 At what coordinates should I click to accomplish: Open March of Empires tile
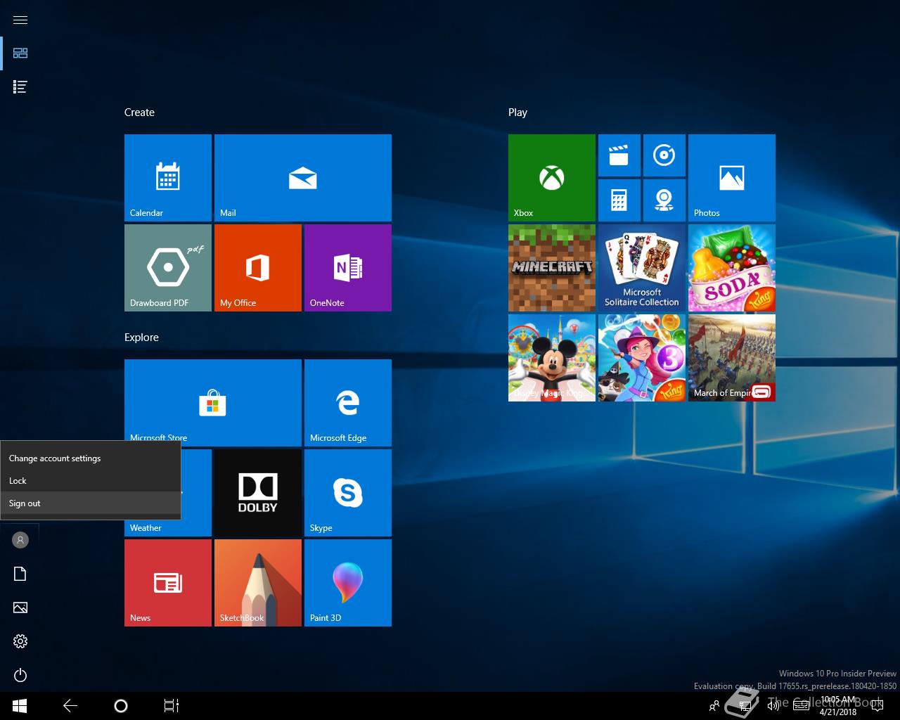[732, 358]
